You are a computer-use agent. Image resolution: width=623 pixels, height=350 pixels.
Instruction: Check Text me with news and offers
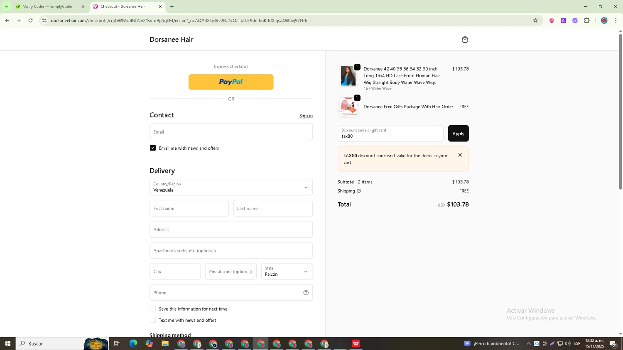tap(153, 320)
